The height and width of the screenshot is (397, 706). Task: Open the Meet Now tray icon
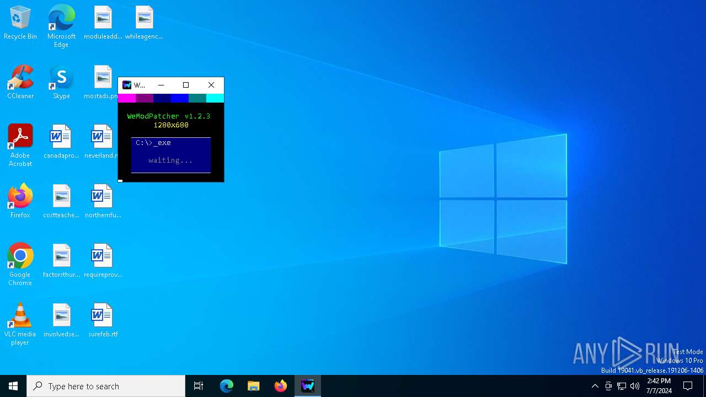[x=608, y=386]
